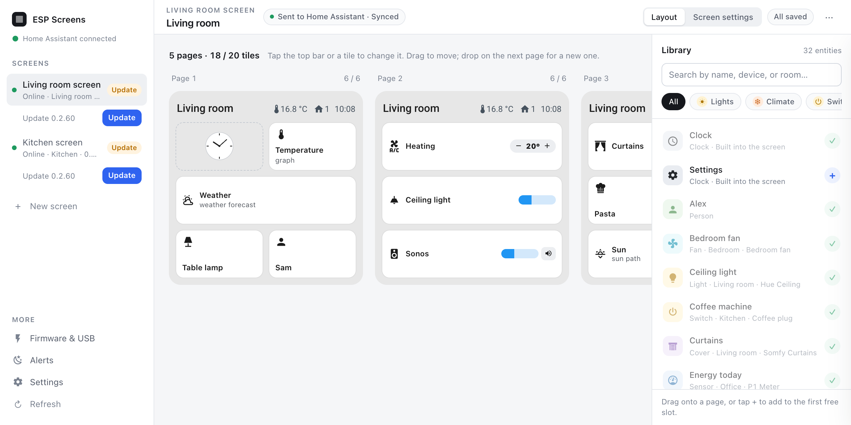This screenshot has width=851, height=425.
Task: Click the plus icon beside New screen
Action: click(18, 207)
